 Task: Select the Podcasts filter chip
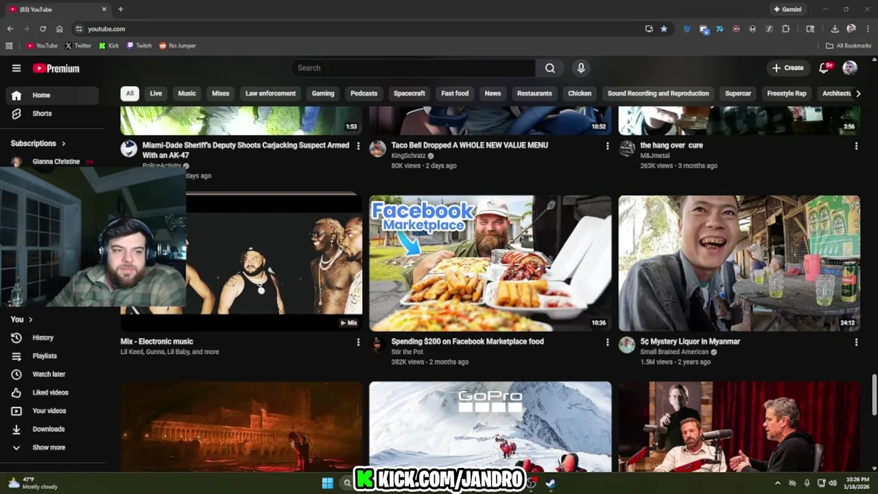click(x=364, y=93)
